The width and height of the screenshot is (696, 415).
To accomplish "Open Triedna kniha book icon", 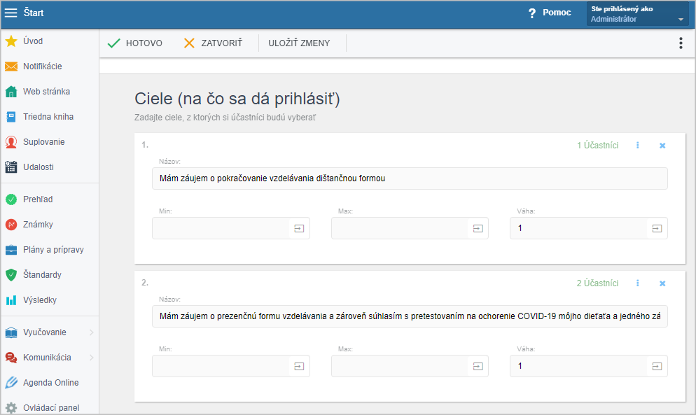I will [11, 117].
